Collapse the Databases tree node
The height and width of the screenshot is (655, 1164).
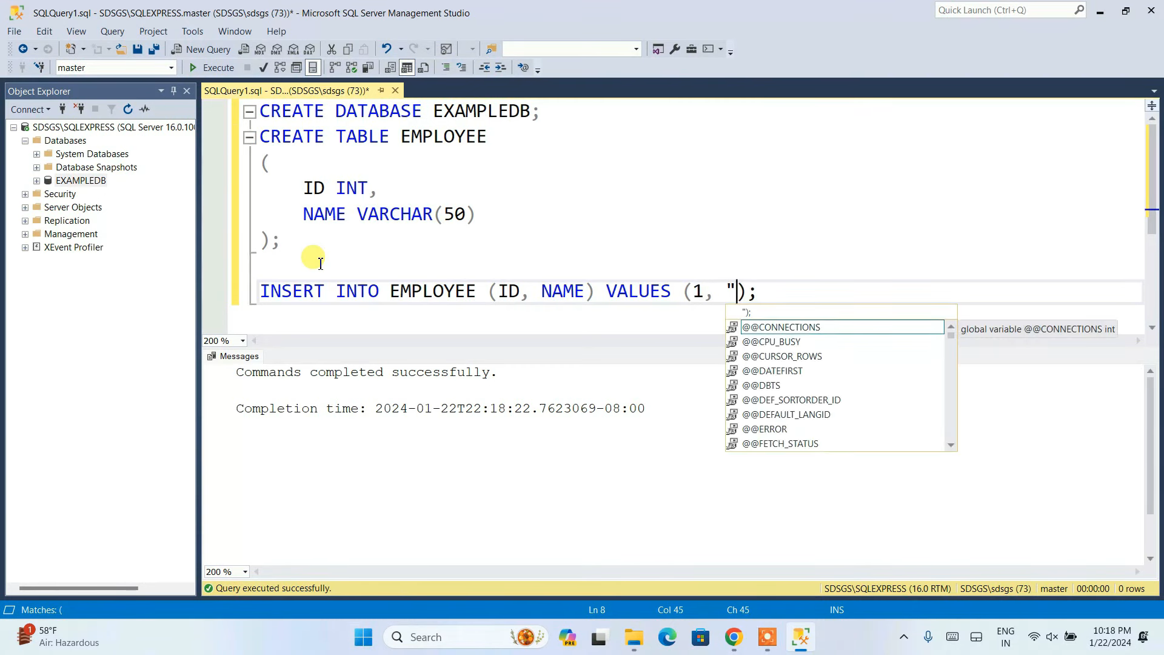[x=25, y=141]
